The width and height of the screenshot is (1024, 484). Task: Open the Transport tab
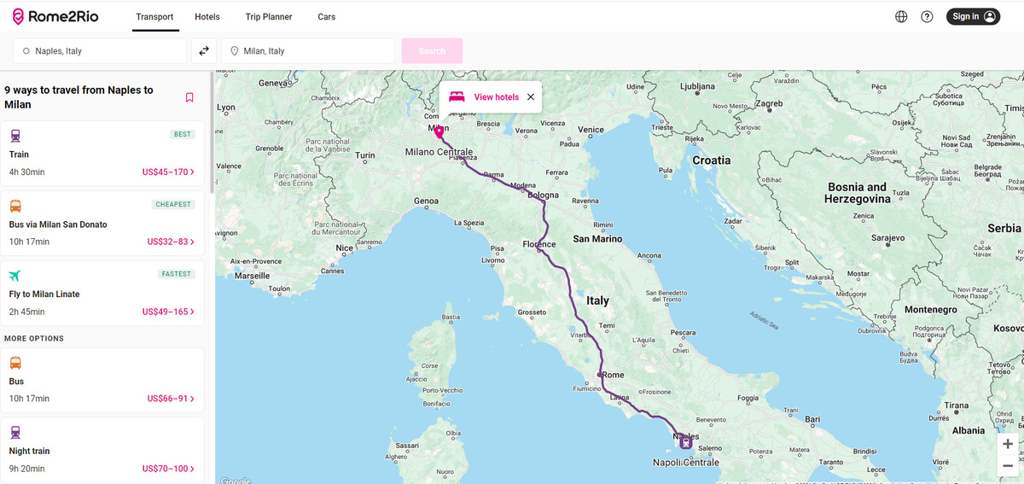[x=155, y=17]
